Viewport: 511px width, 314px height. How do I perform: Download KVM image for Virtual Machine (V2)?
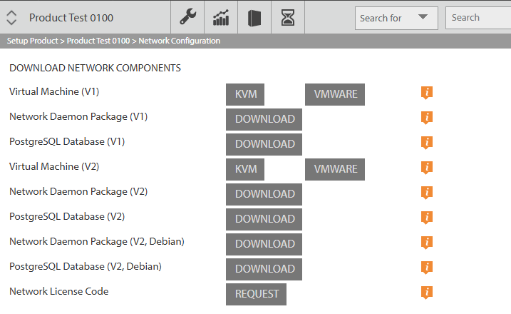coord(245,169)
